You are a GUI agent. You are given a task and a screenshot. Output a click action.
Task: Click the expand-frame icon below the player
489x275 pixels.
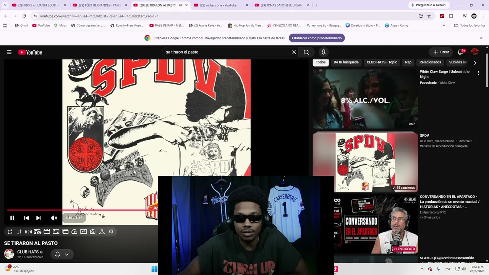(56, 231)
